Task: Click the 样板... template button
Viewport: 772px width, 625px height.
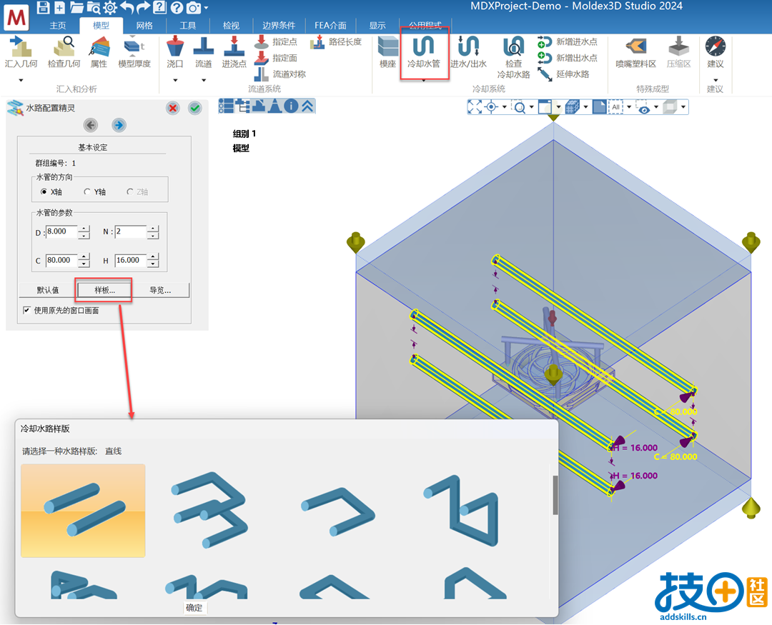Action: tap(104, 290)
